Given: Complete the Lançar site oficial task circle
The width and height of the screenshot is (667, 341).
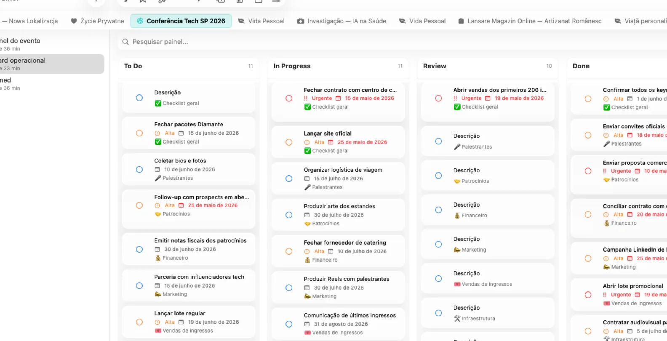Looking at the screenshot, I should click(289, 142).
